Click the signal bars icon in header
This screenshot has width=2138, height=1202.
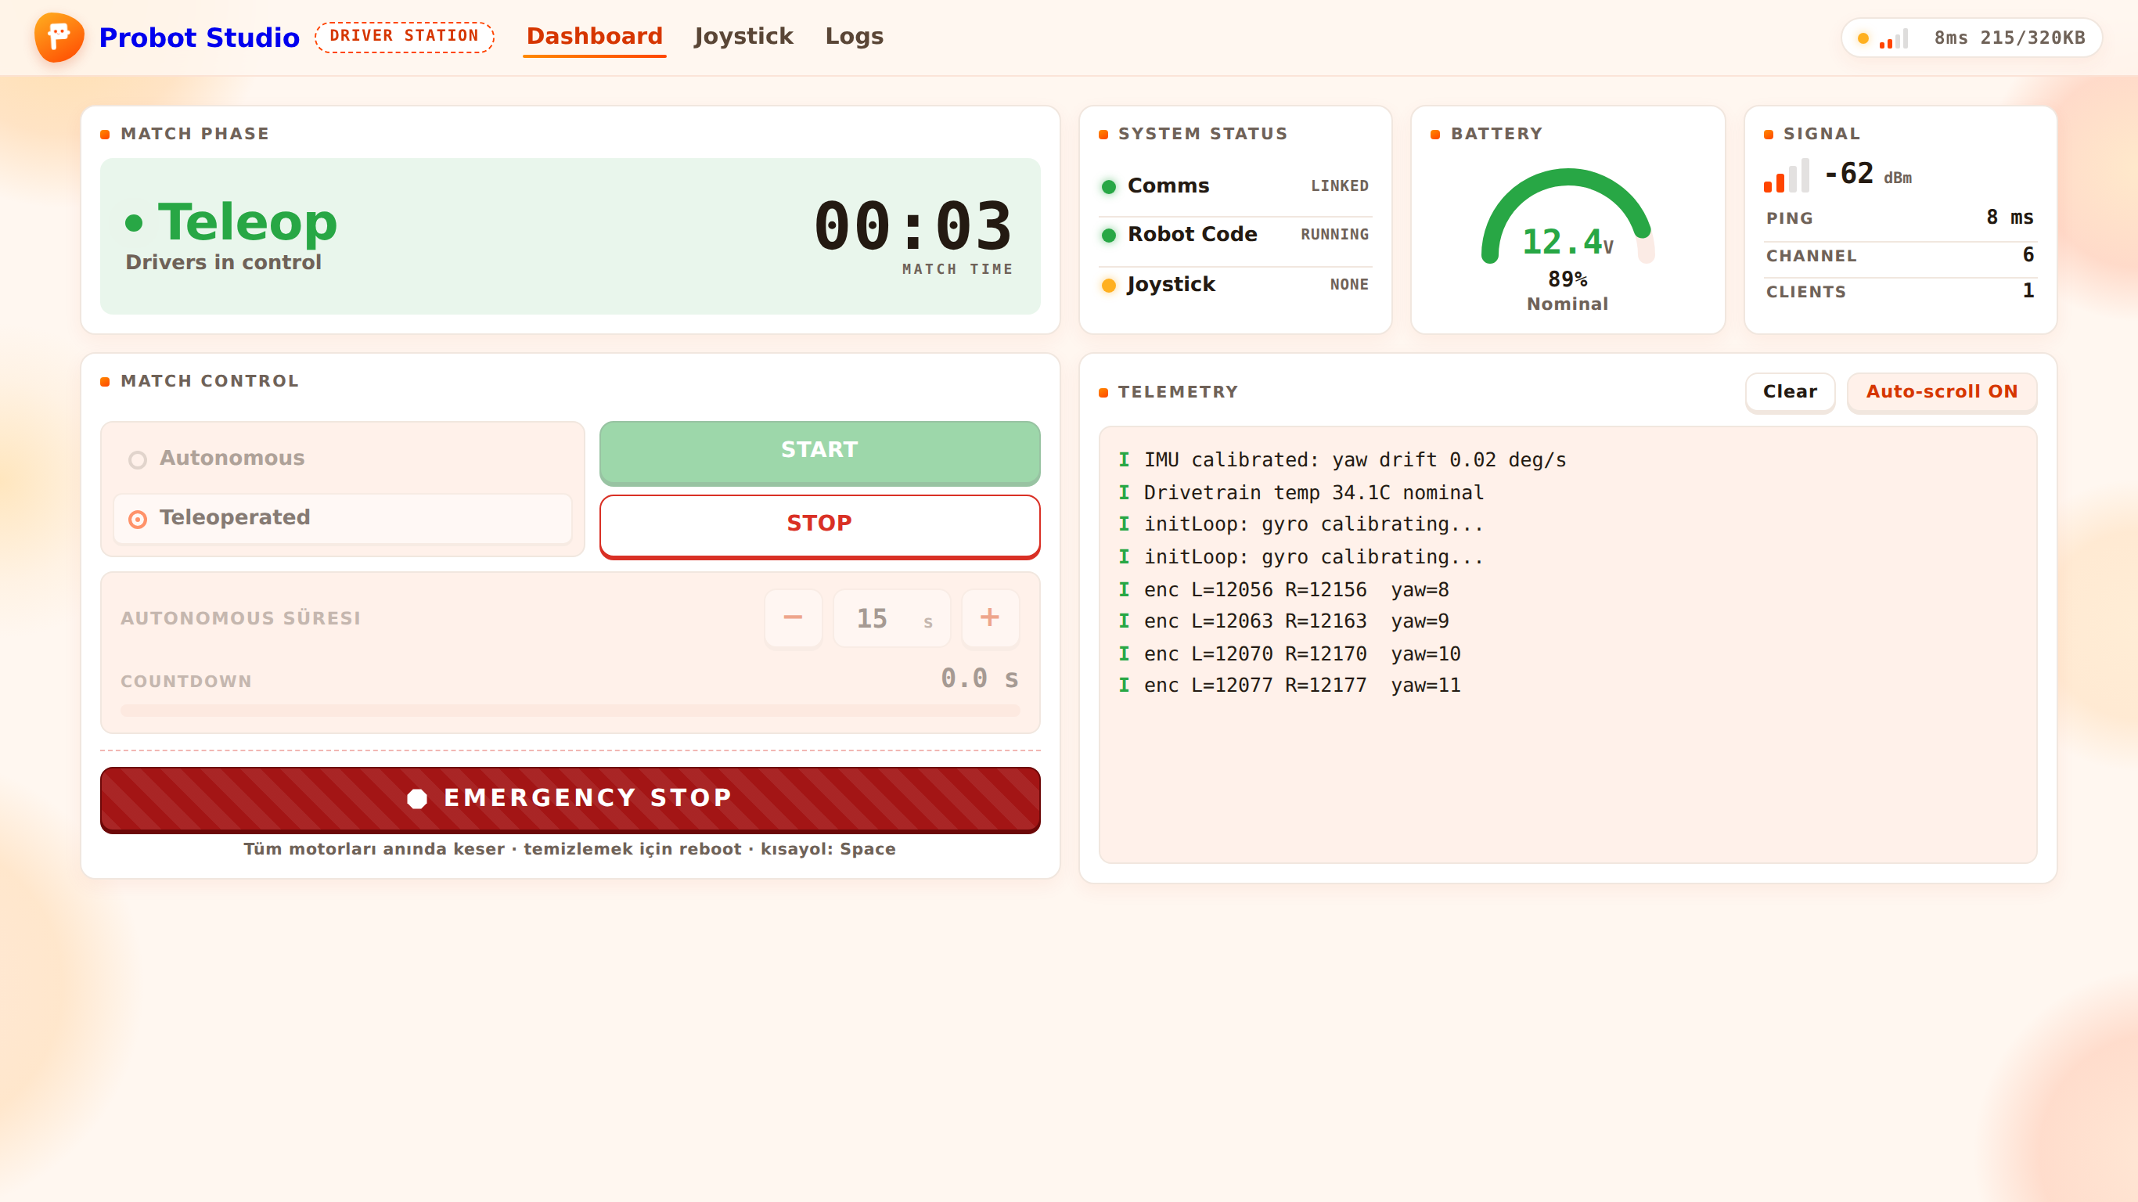pos(1893,39)
